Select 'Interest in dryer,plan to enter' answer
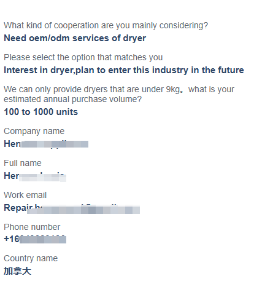The width and height of the screenshot is (254, 284). pyautogui.click(x=124, y=70)
